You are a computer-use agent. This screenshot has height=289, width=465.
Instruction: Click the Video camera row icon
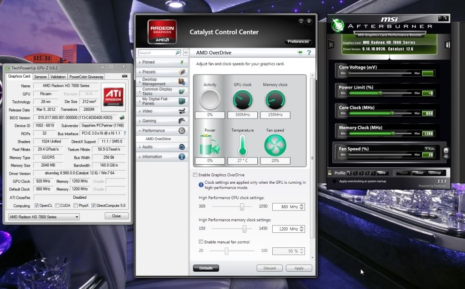click(182, 111)
